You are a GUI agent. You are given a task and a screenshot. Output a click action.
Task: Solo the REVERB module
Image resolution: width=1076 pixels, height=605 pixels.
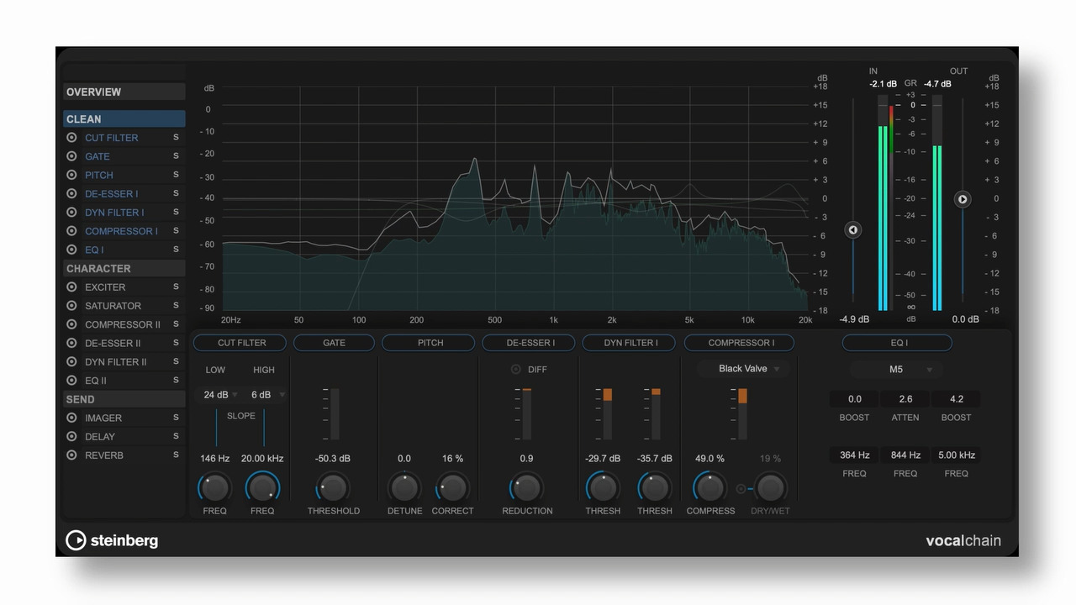pos(176,455)
